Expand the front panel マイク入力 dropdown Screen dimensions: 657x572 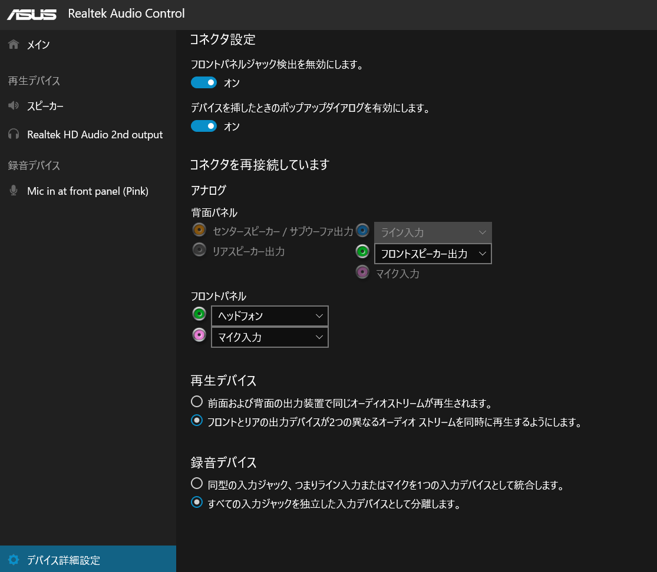point(269,337)
